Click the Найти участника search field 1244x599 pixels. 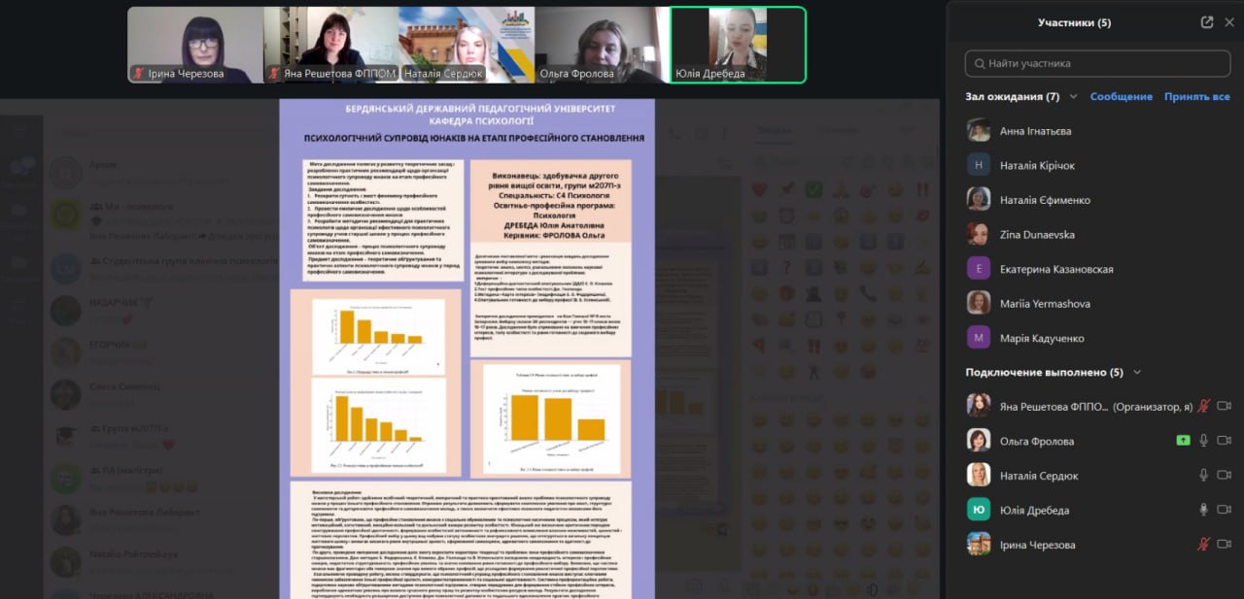pos(1098,64)
